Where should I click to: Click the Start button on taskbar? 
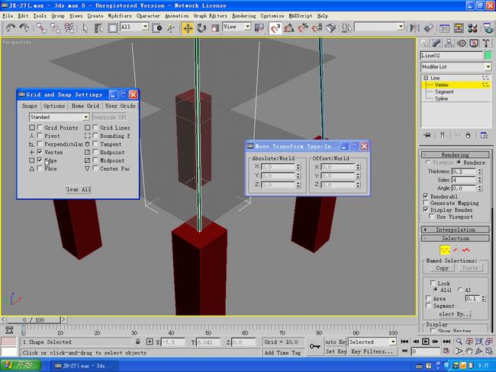[21, 366]
